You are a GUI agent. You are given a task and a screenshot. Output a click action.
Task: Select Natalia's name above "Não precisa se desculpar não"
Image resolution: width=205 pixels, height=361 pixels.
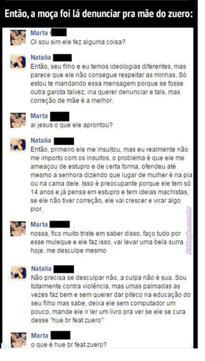(x=41, y=269)
